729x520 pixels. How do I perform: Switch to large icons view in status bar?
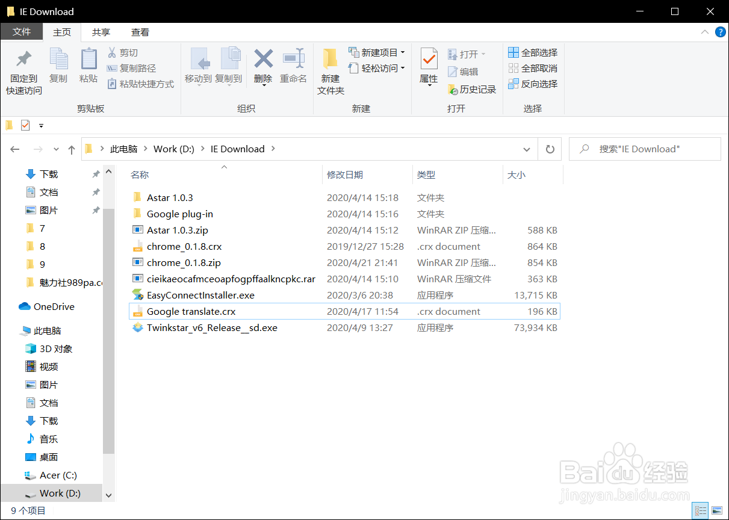pos(716,510)
